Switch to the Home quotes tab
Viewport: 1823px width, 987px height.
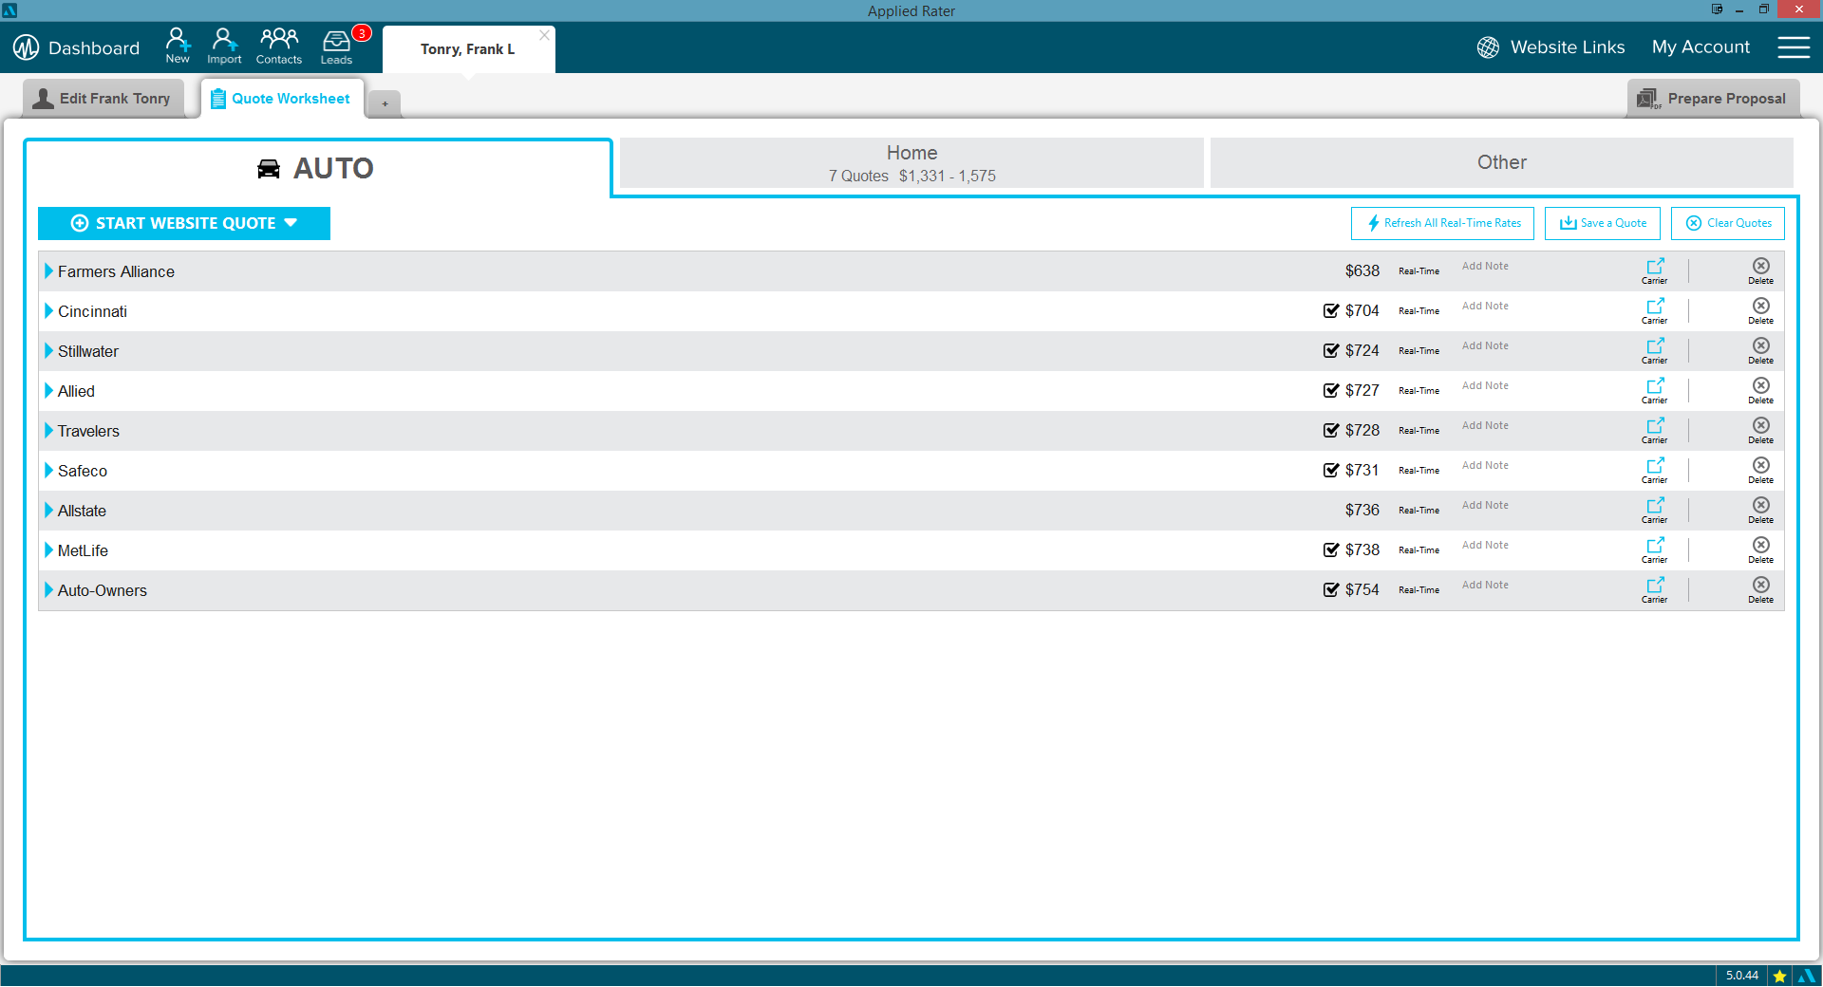click(x=911, y=162)
